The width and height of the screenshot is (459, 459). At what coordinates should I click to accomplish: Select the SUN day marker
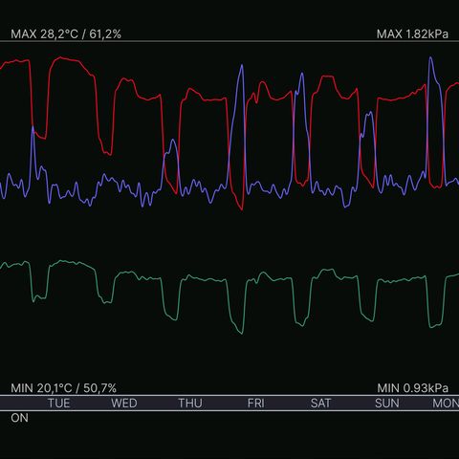point(387,404)
